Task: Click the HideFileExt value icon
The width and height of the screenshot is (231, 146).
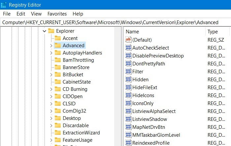Action: (x=128, y=87)
